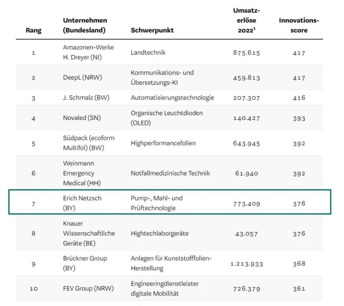Viewport: 344px width, 306px height.
Task: Select Knauer Wissenschaftliche Geräte (BE)
Action: click(x=89, y=233)
